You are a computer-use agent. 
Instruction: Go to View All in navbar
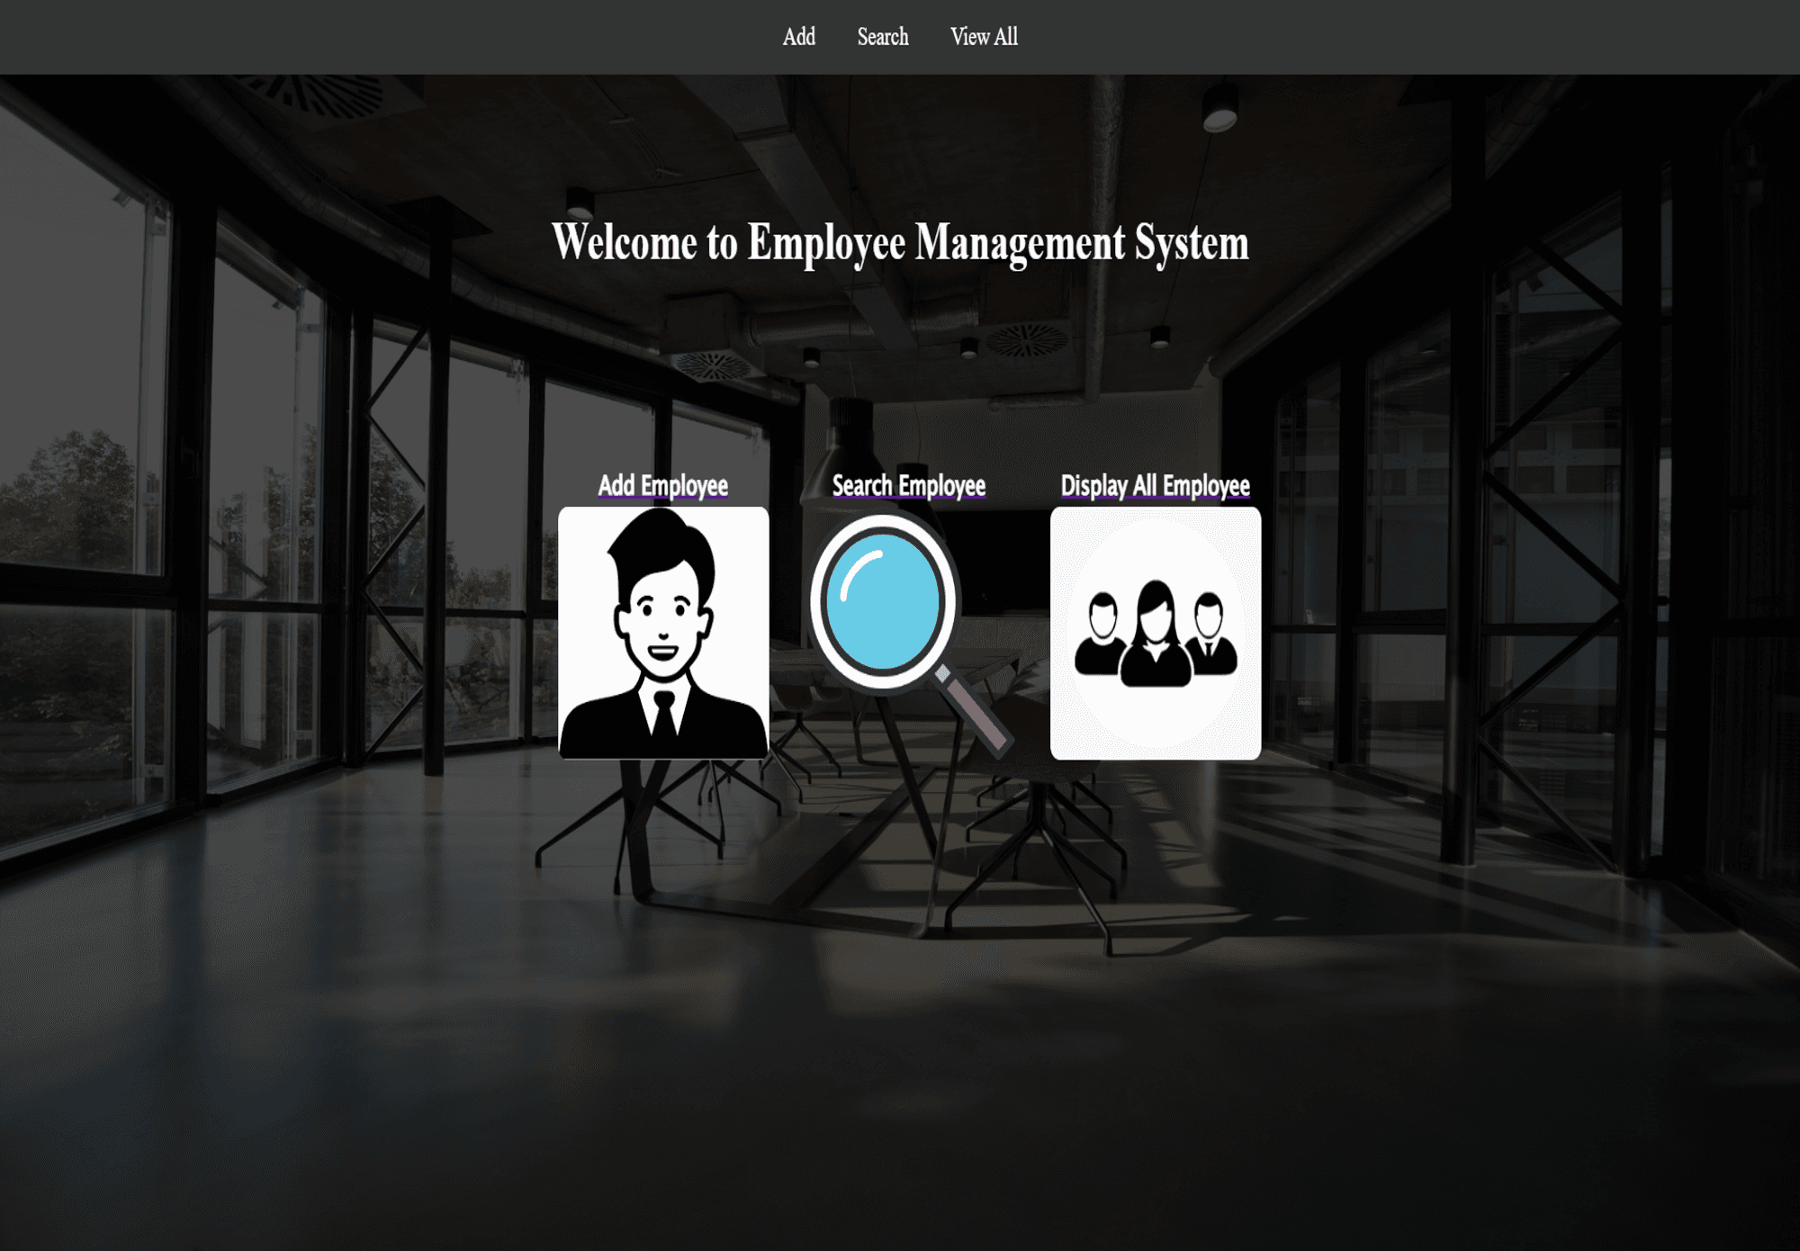(984, 37)
